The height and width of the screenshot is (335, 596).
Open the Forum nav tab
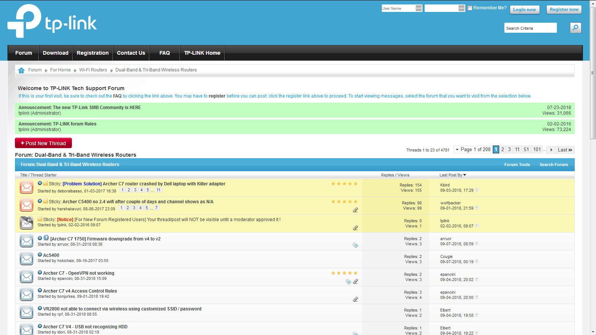click(24, 53)
